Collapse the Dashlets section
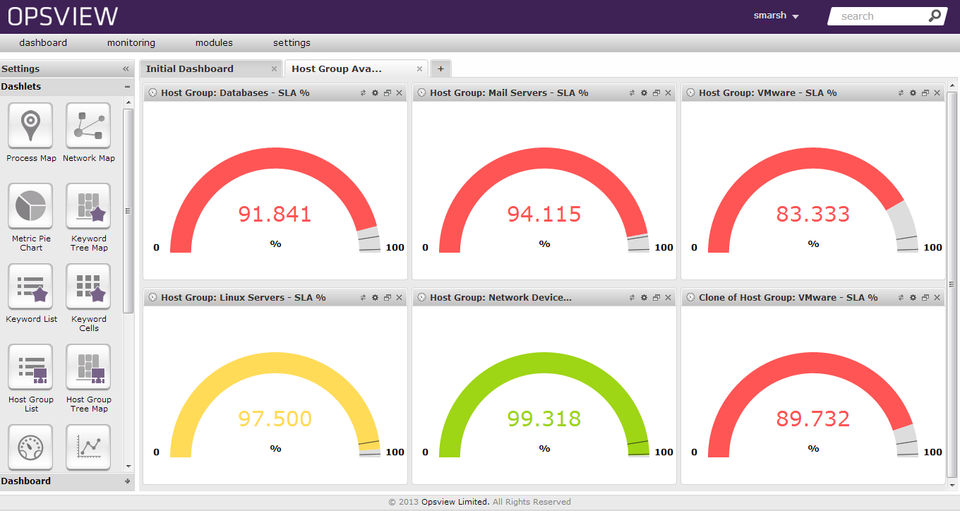This screenshot has height=511, width=960. pyautogui.click(x=127, y=87)
